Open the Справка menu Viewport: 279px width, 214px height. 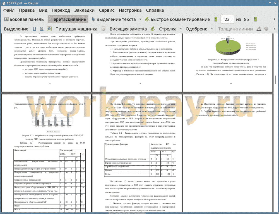click(155, 10)
